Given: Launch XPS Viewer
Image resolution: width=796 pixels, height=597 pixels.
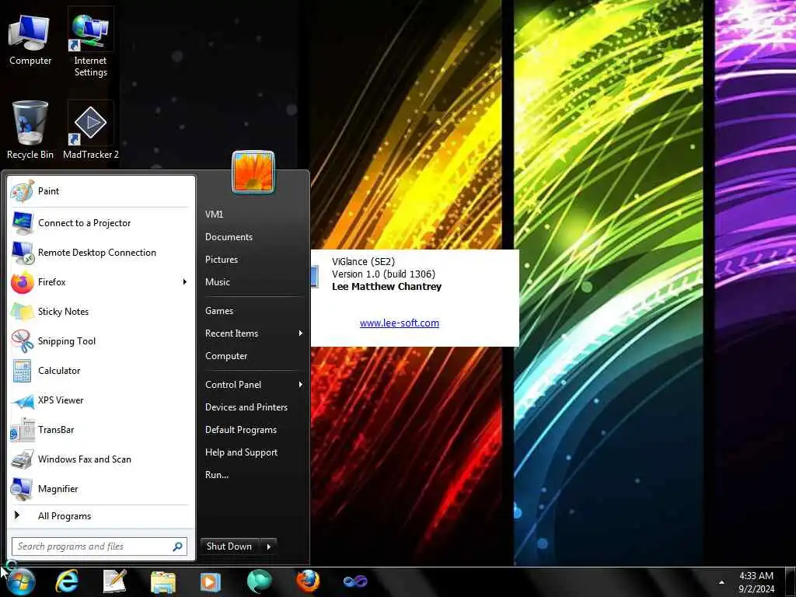Looking at the screenshot, I should [x=100, y=400].
